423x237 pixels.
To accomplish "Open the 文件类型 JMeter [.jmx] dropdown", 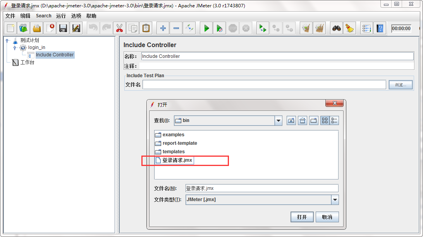I will [x=335, y=200].
